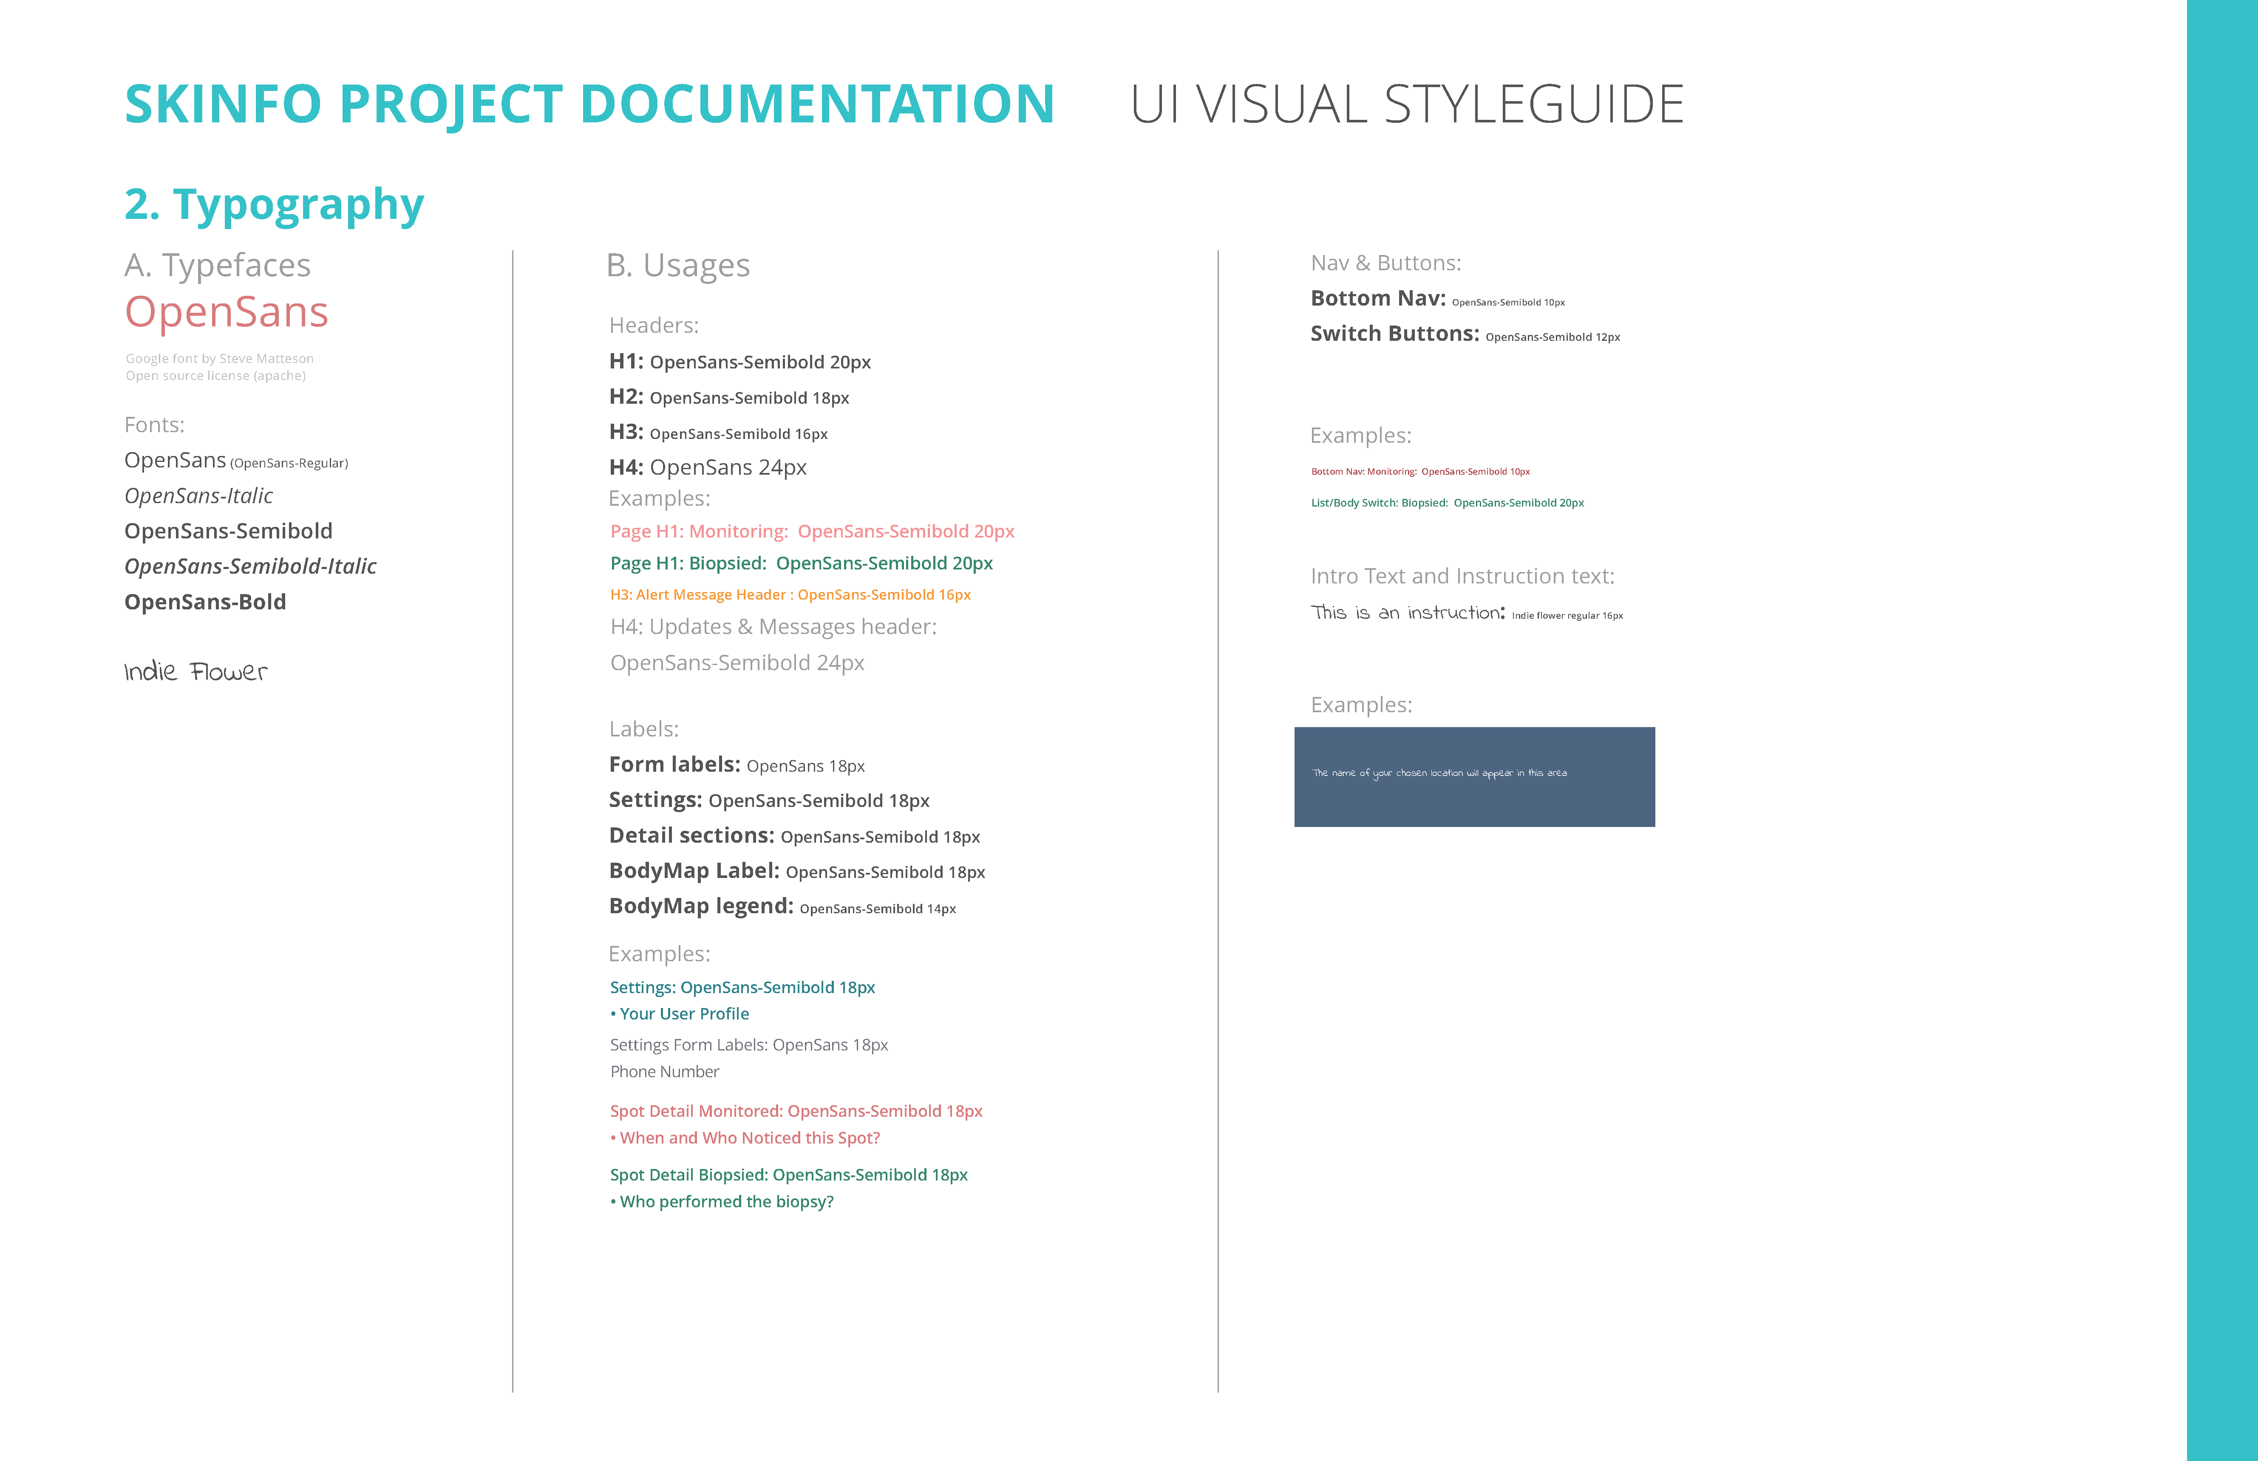Click 'Examples:' label under Nav & Buttons
This screenshot has width=2258, height=1461.
coord(1360,436)
